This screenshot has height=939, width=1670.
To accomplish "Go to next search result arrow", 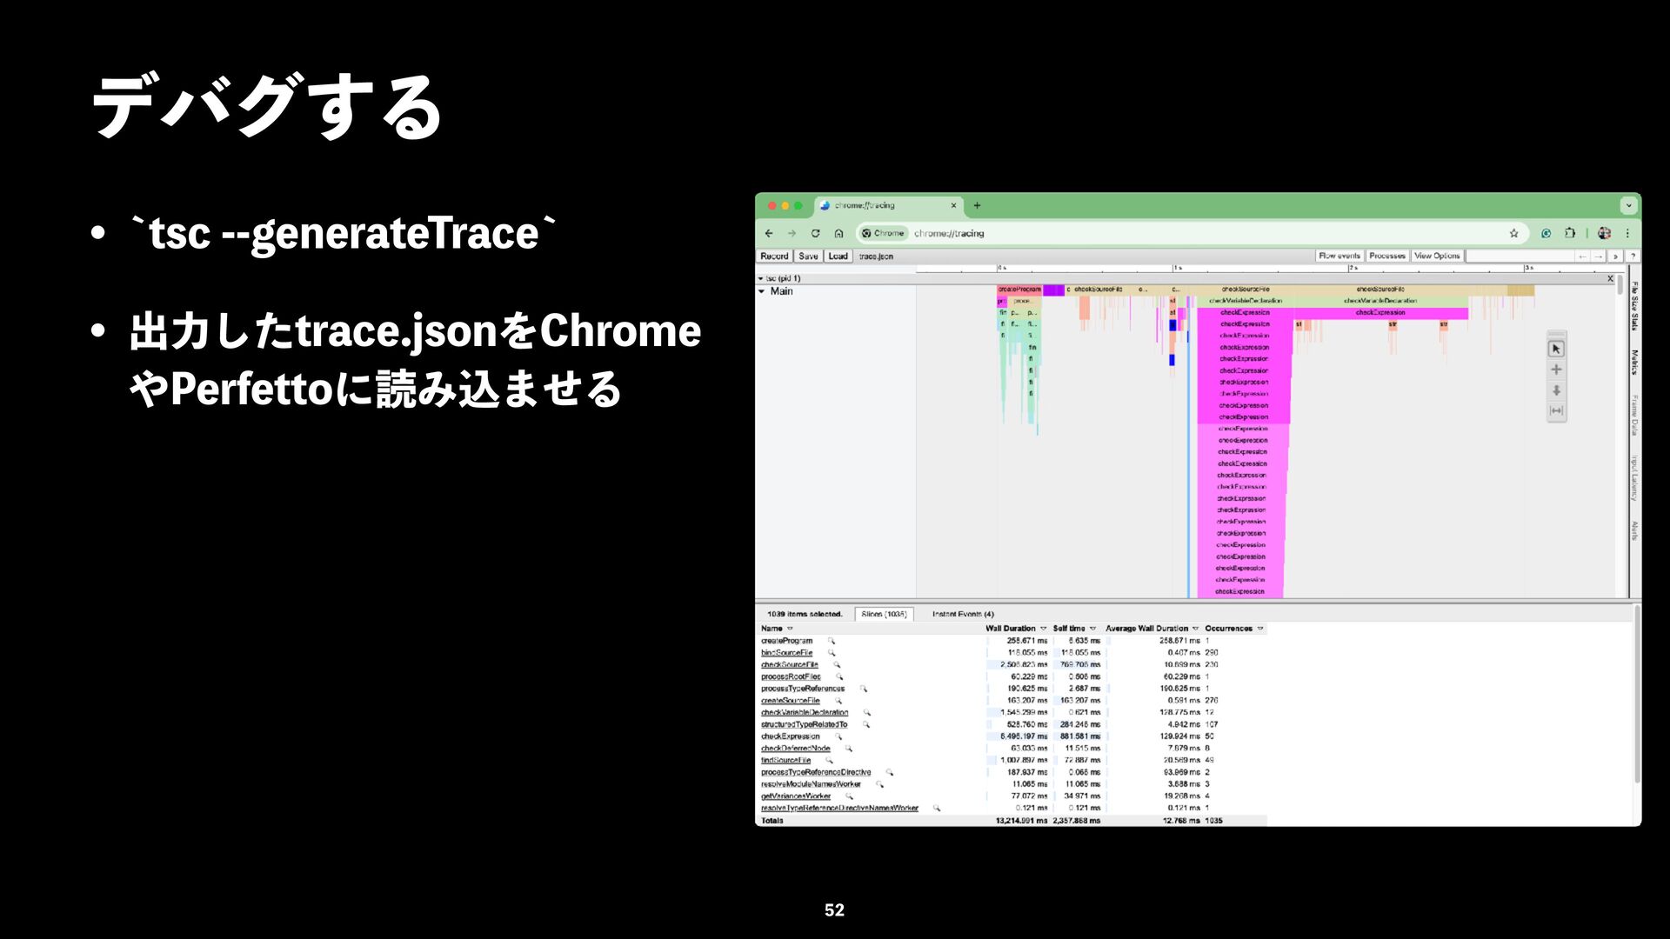I will click(x=1598, y=256).
